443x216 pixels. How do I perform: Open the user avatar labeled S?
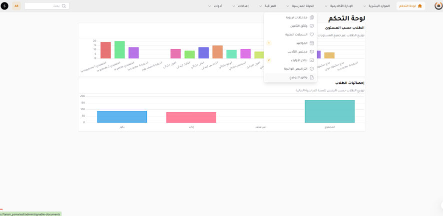click(x=4, y=6)
